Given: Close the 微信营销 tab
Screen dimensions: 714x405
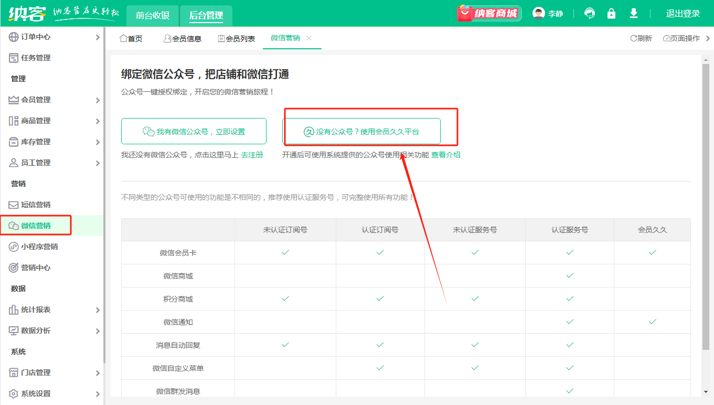Looking at the screenshot, I should point(309,38).
